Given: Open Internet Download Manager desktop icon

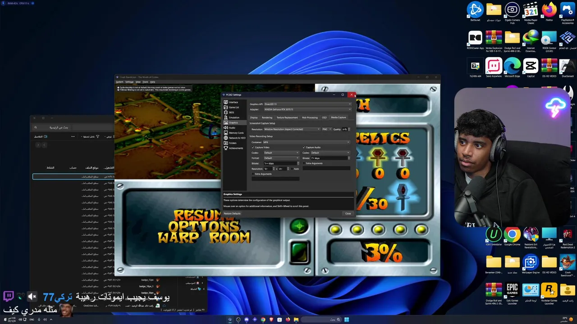Looking at the screenshot, I should [x=531, y=40].
